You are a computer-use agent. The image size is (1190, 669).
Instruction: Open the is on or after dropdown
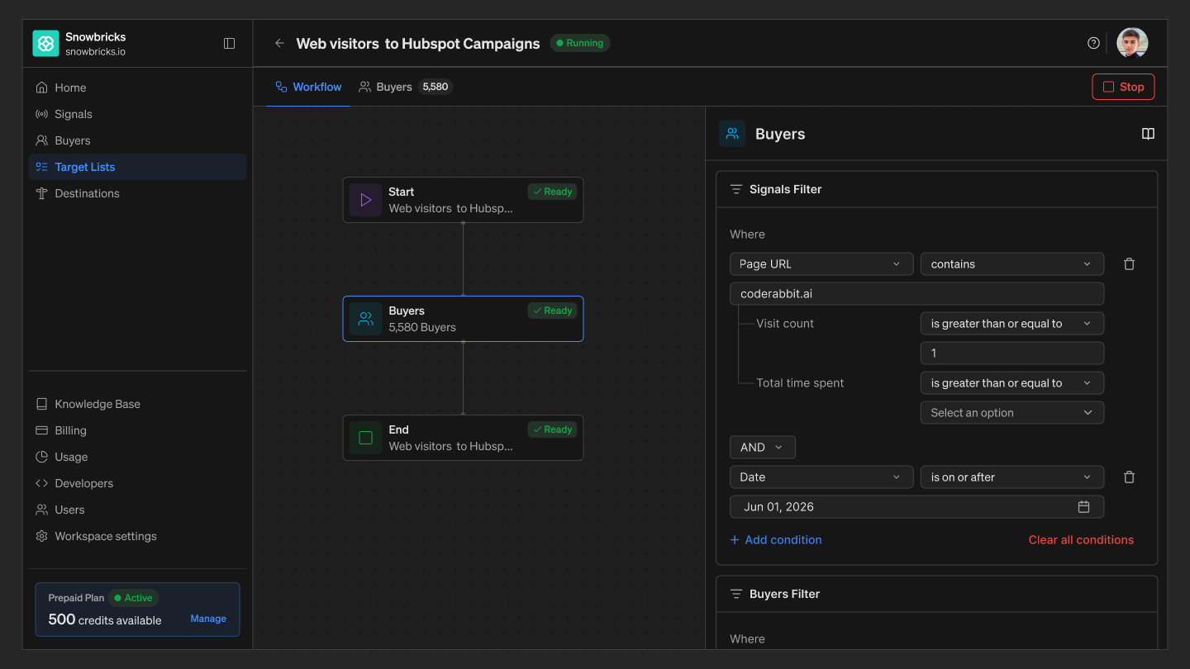pos(1012,477)
